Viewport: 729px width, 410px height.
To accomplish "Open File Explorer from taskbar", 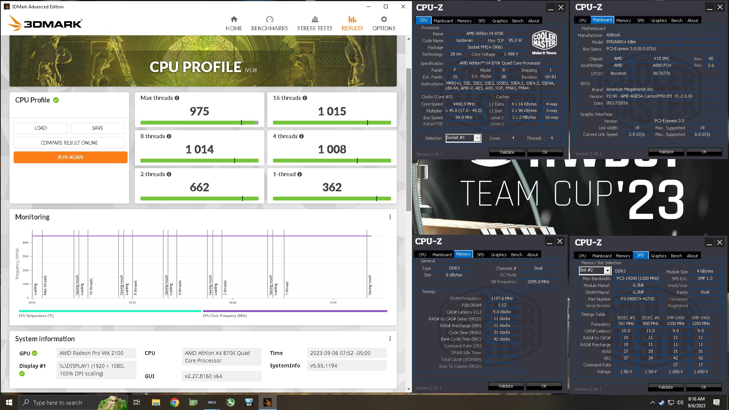I will 156,402.
